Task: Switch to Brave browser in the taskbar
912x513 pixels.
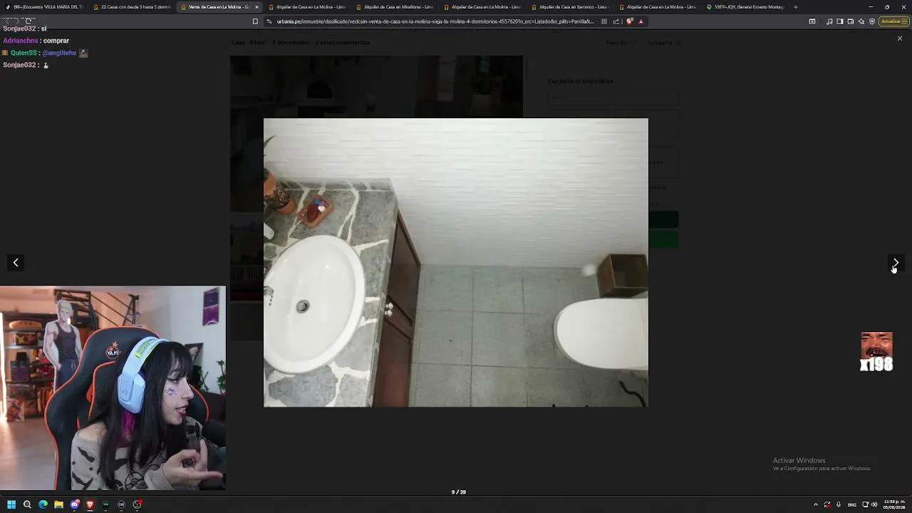Action: coord(90,504)
